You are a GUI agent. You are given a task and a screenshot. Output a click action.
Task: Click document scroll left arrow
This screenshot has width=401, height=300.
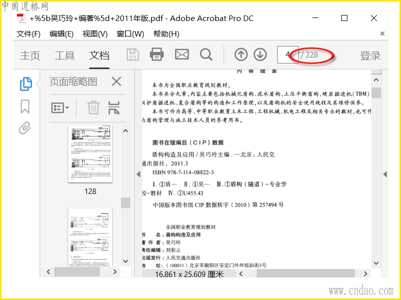[241, 273]
